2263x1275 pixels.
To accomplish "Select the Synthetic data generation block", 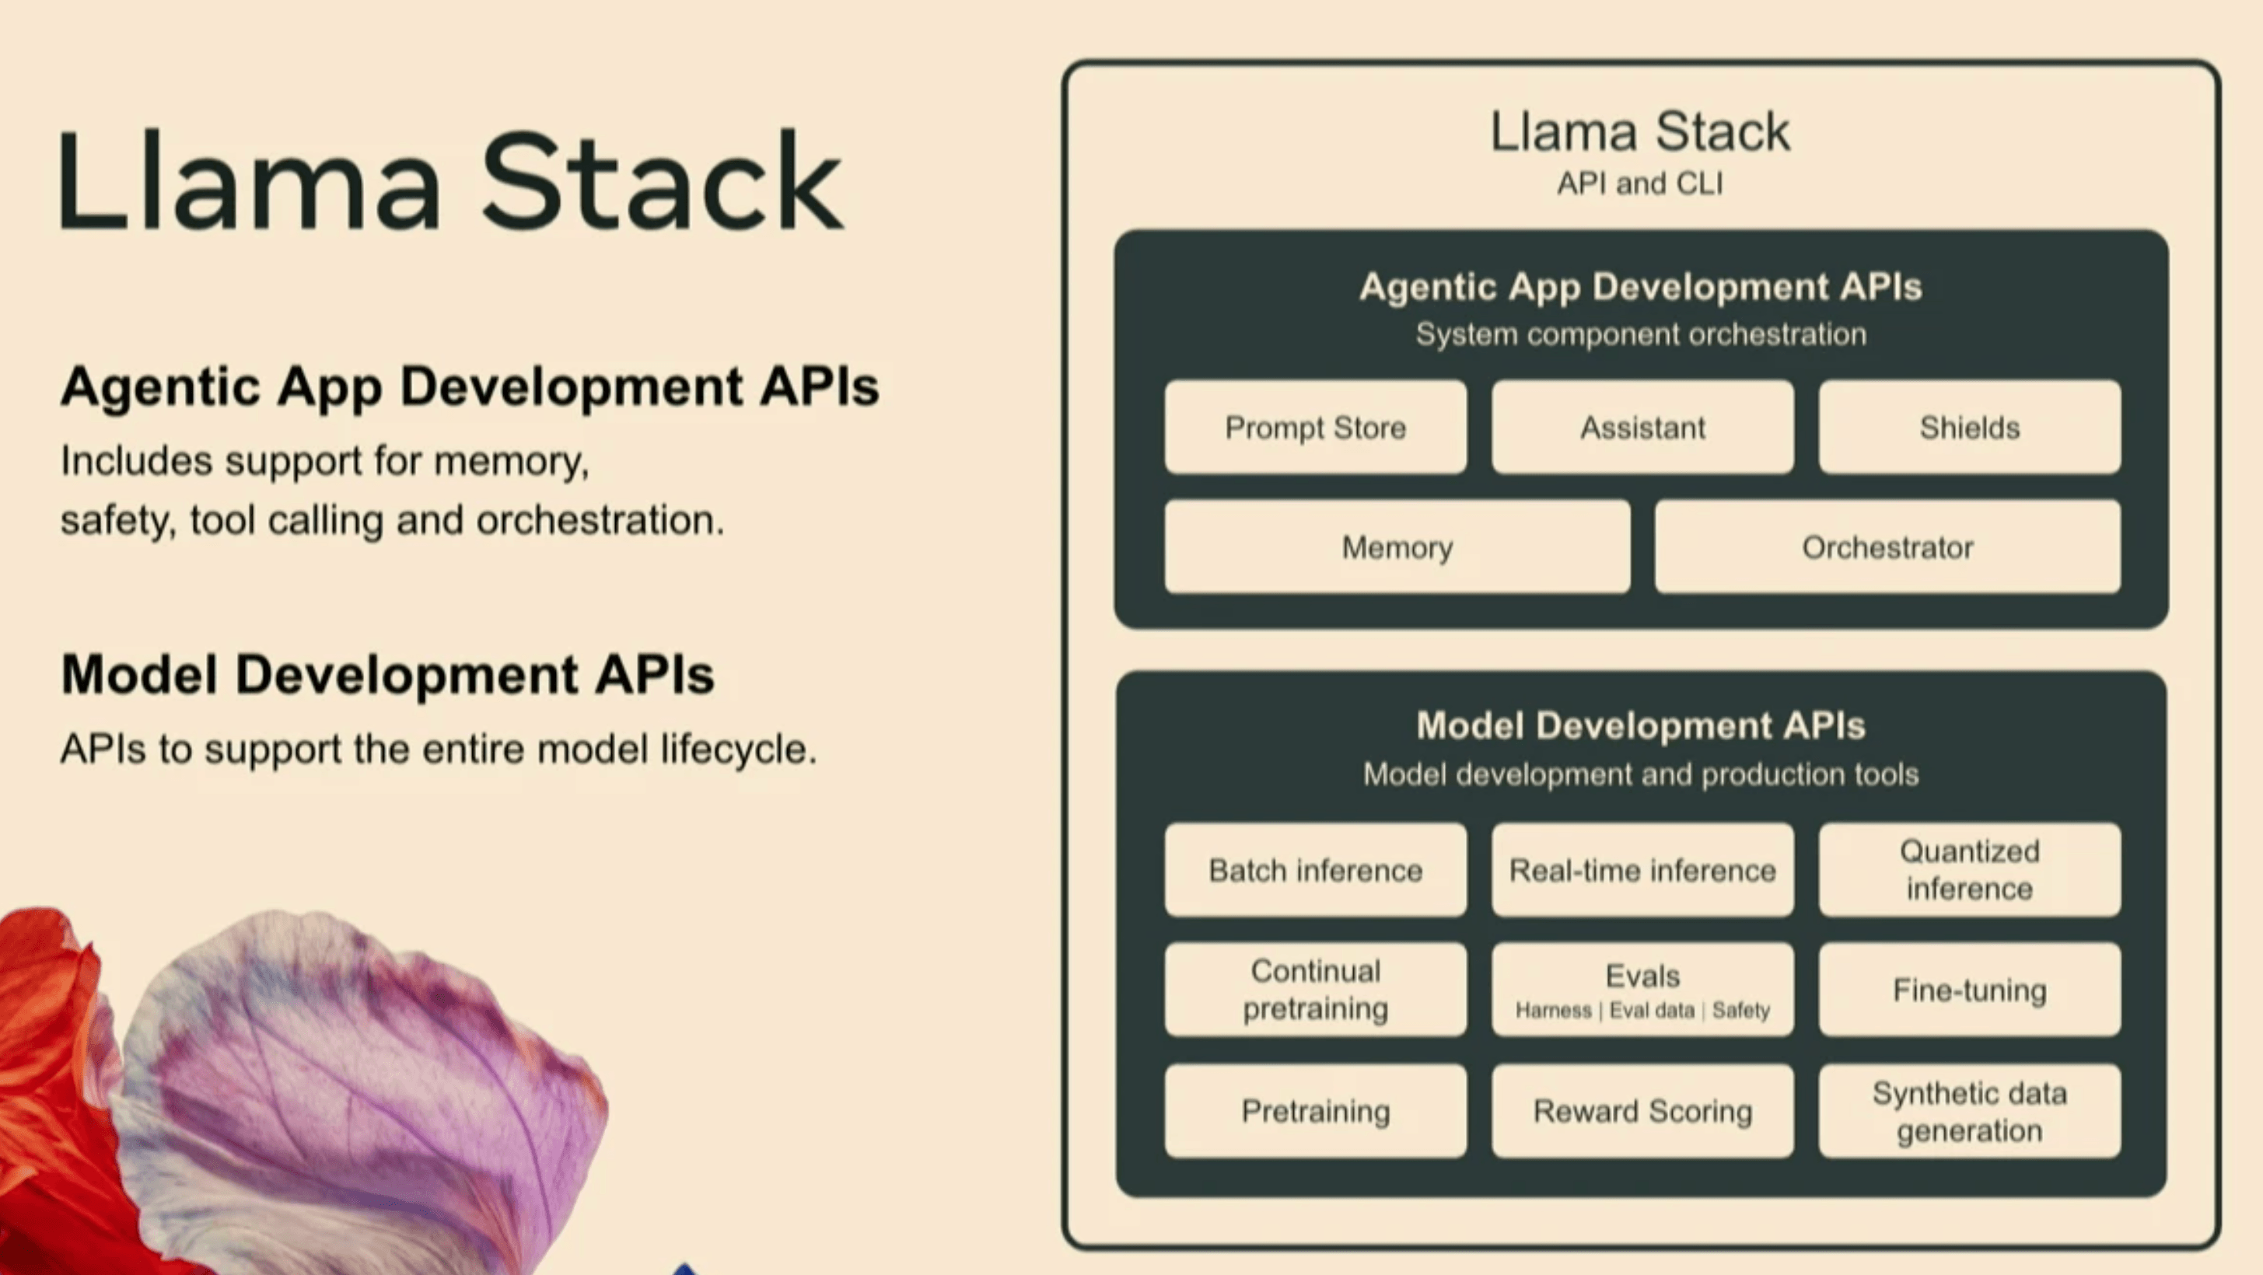I will coord(1967,1112).
